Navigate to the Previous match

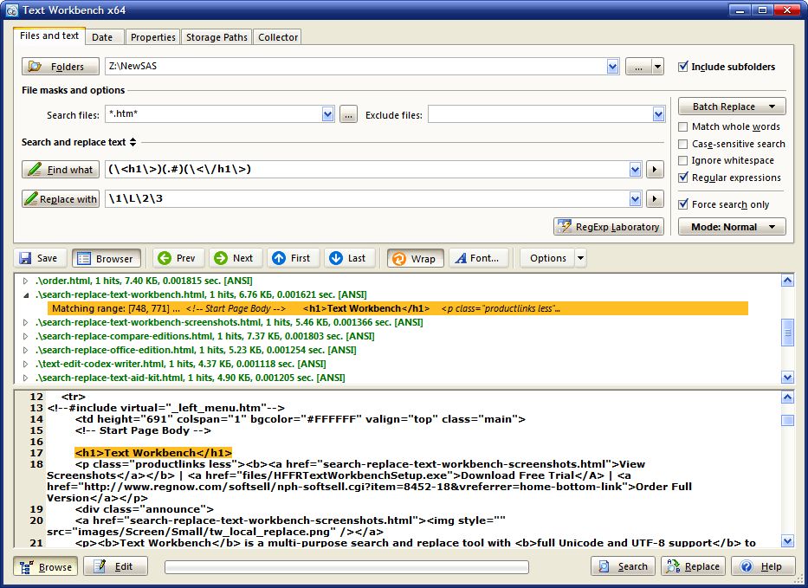[178, 257]
